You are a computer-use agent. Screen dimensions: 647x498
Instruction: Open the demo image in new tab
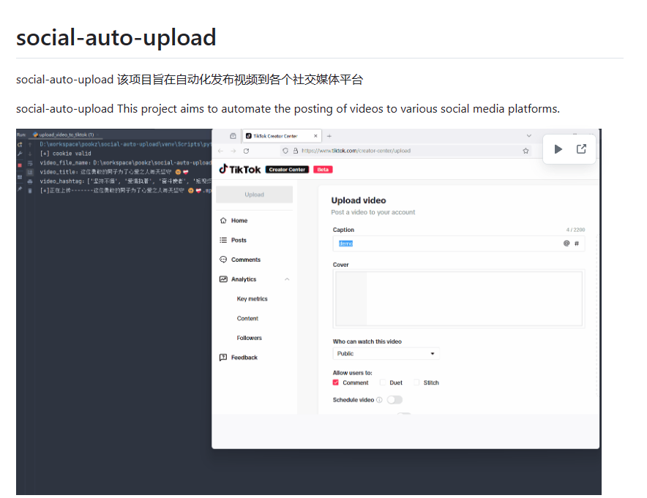581,149
